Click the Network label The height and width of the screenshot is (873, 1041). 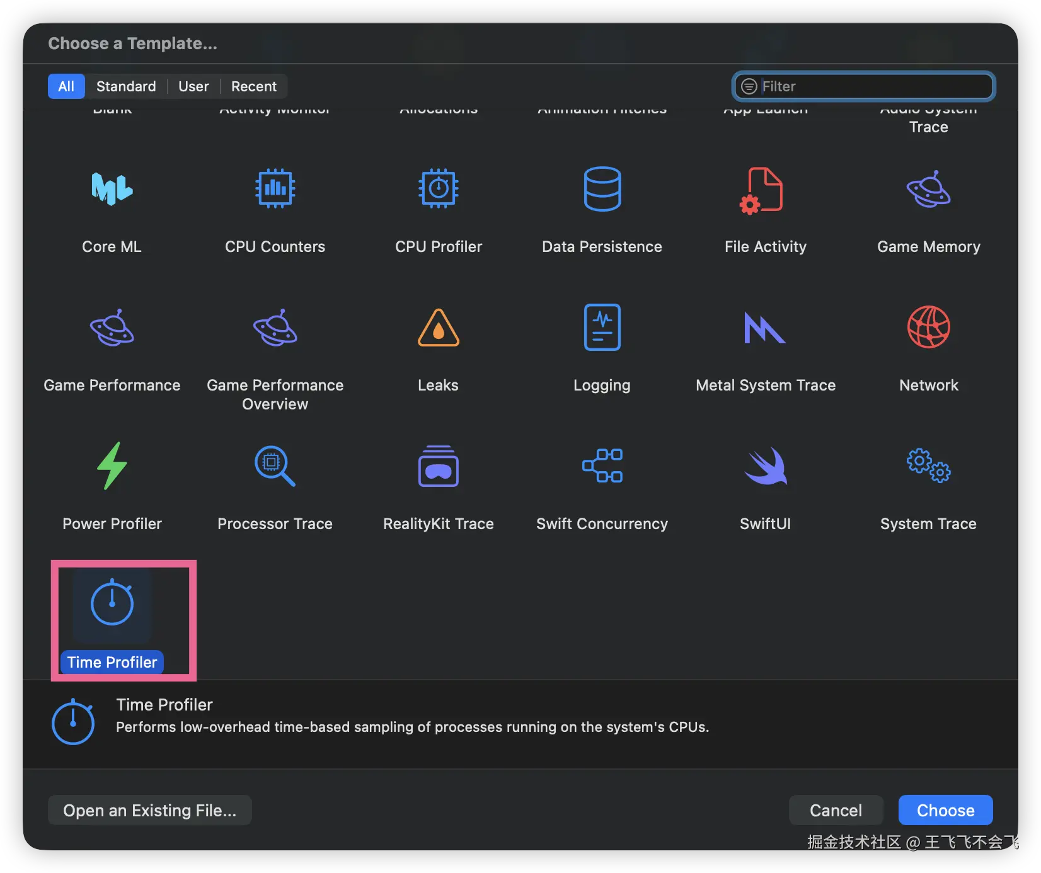[929, 385]
